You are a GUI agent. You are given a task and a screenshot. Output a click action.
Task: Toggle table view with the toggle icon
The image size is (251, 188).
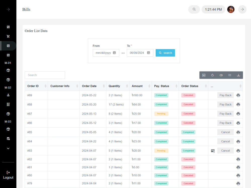[221, 75]
